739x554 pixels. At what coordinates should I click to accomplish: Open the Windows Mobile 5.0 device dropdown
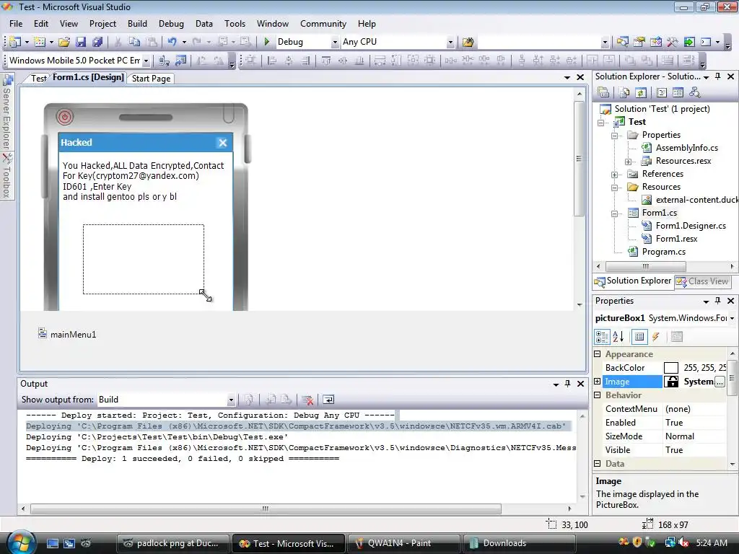146,61
